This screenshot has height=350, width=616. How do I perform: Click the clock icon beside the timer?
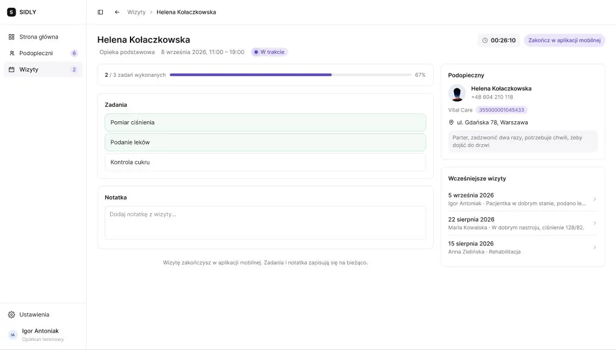[485, 40]
